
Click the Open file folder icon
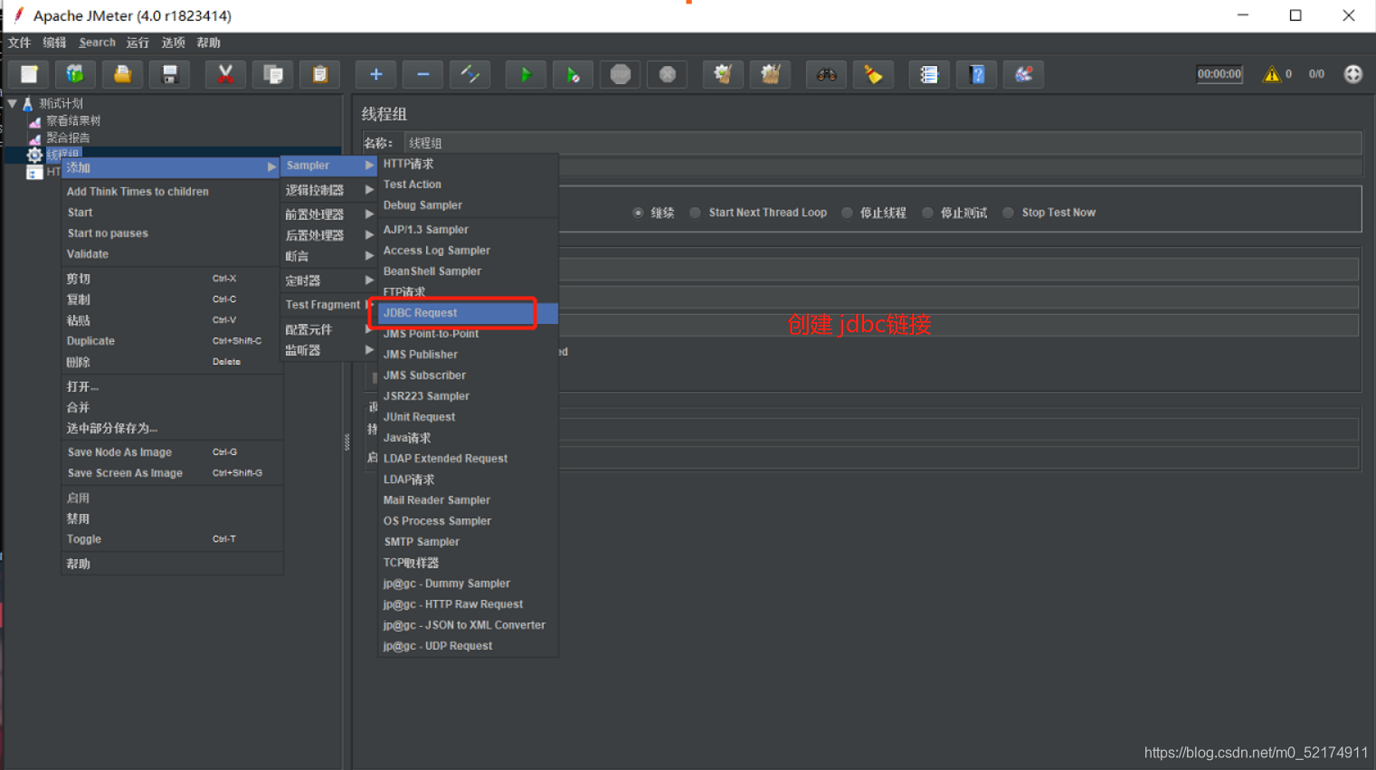click(122, 74)
